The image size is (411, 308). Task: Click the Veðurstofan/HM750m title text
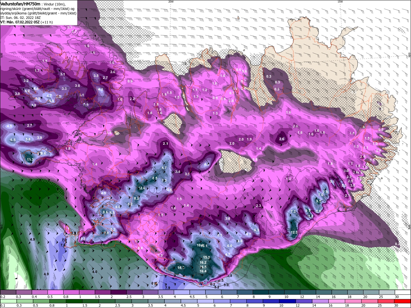(21, 4)
